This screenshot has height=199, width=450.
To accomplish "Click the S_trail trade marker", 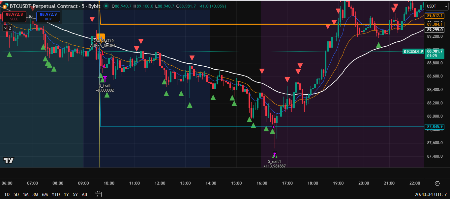I will 105,79.
